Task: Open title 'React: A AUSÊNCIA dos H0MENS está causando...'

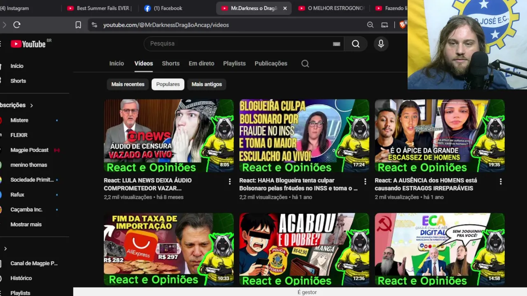Action: click(x=426, y=184)
